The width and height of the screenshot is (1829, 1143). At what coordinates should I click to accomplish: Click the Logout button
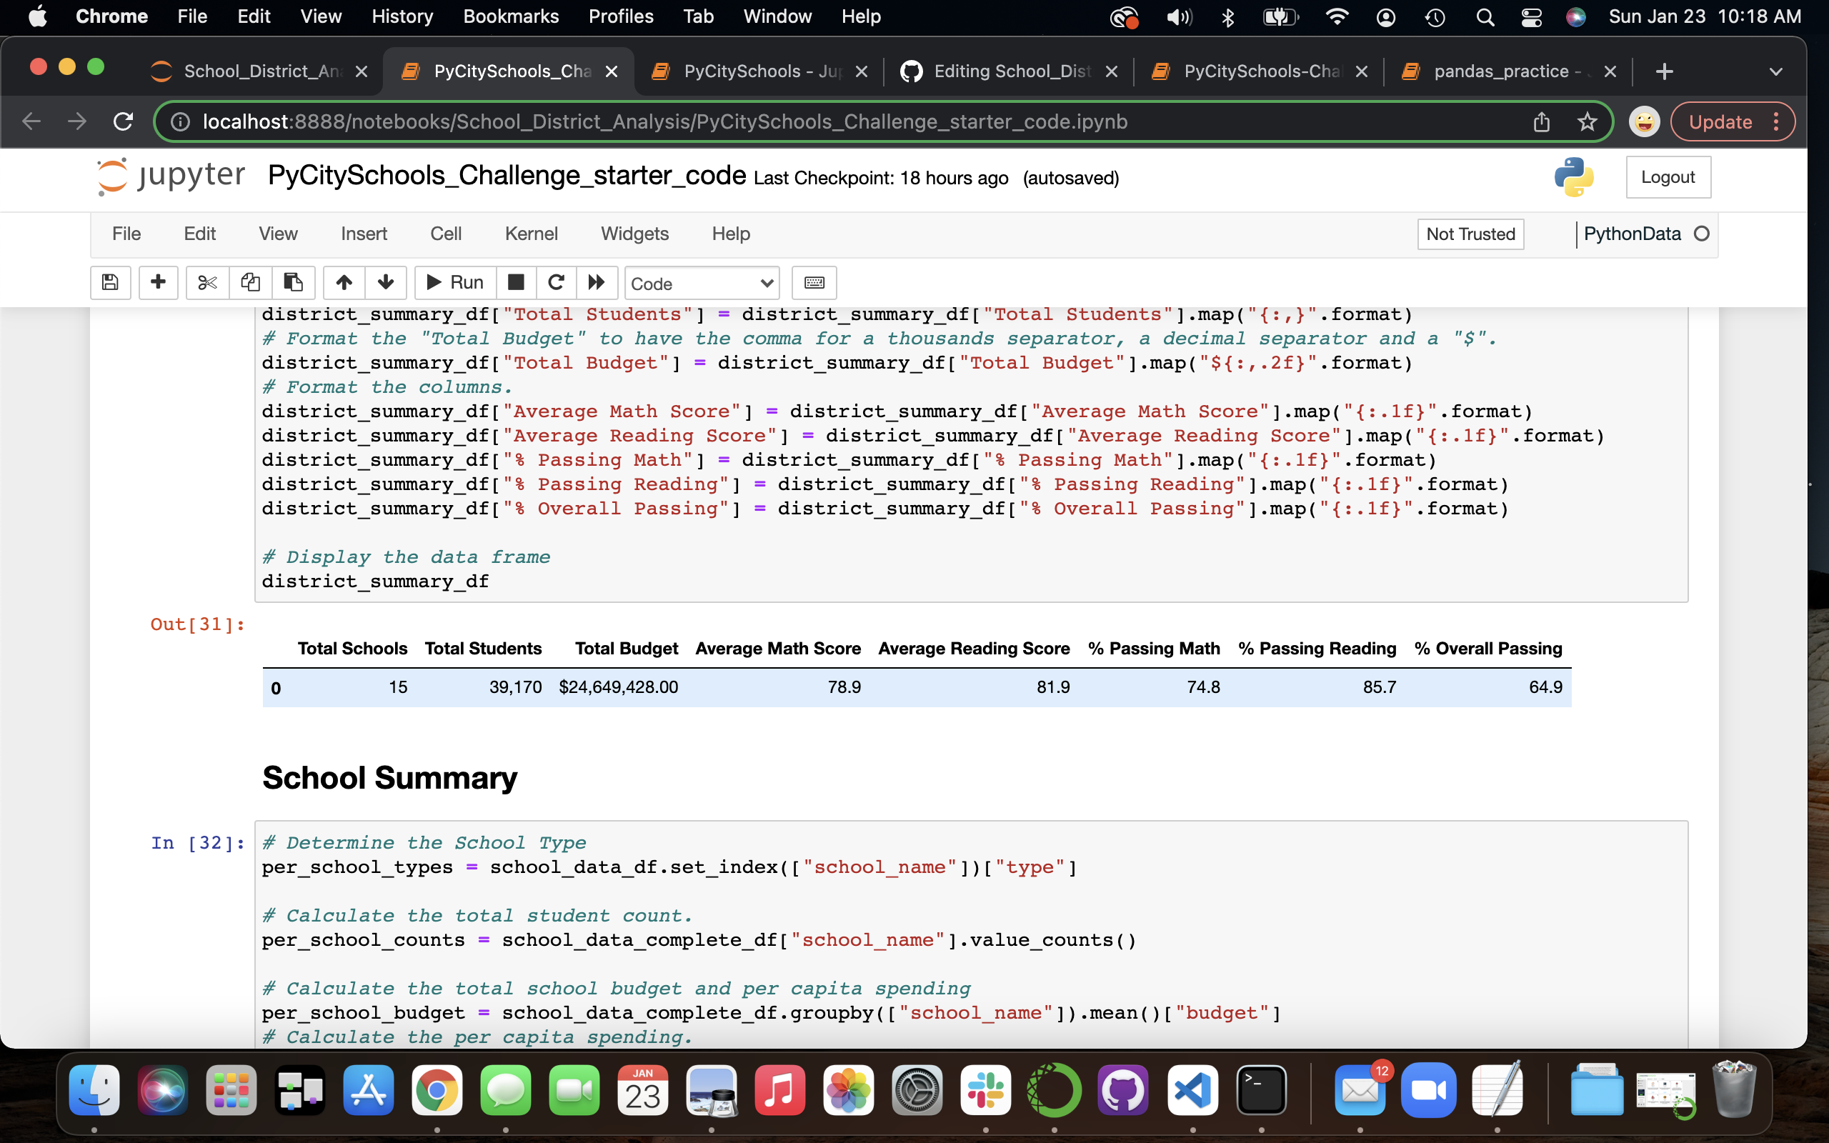coord(1669,177)
